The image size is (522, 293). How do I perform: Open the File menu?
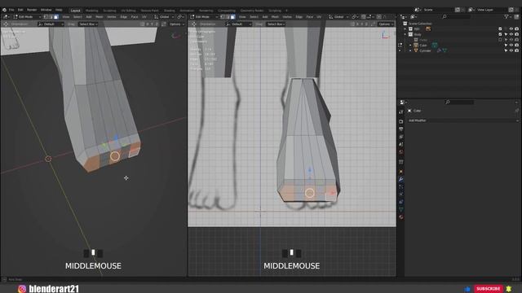[x=11, y=10]
